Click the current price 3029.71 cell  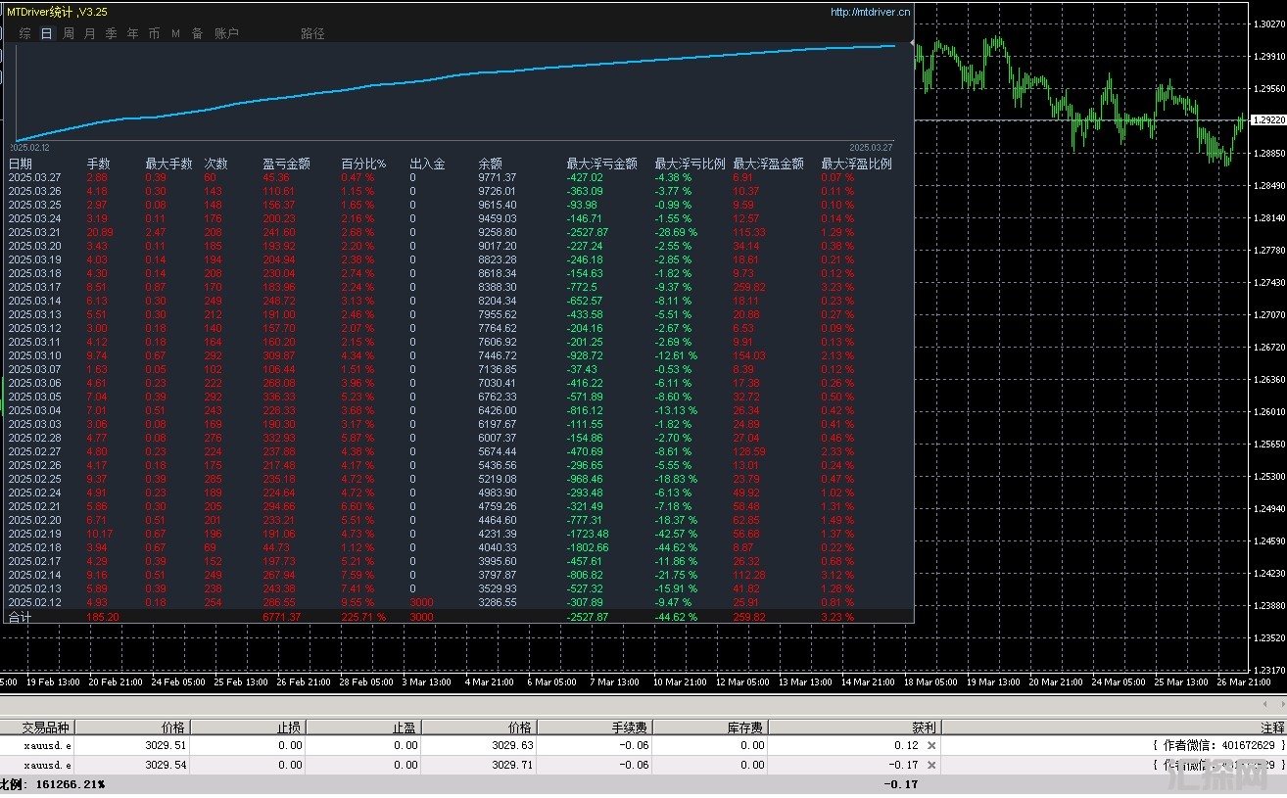pyautogui.click(x=514, y=765)
